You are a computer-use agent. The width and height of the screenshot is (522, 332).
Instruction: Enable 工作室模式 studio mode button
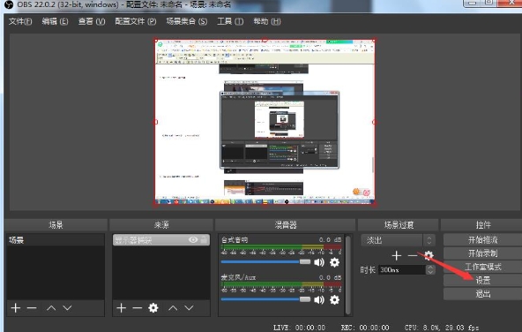click(x=482, y=267)
